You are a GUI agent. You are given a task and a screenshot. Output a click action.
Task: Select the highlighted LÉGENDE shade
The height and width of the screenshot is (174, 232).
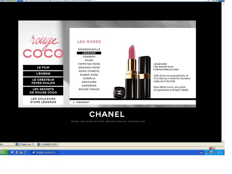(x=89, y=53)
